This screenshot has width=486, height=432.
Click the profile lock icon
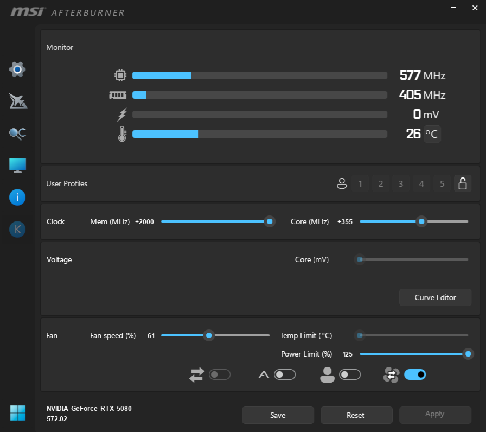point(463,184)
